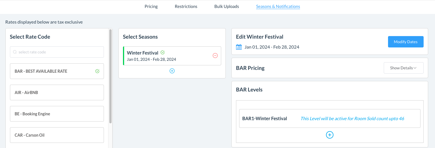Focus the select rate code search field
The height and width of the screenshot is (148, 435).
(x=60, y=52)
